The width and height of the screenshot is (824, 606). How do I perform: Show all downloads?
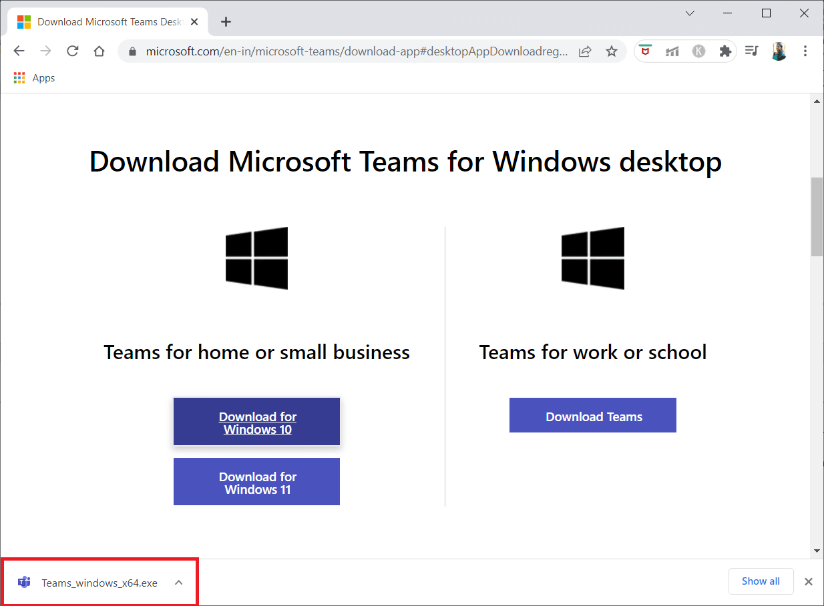click(x=761, y=581)
